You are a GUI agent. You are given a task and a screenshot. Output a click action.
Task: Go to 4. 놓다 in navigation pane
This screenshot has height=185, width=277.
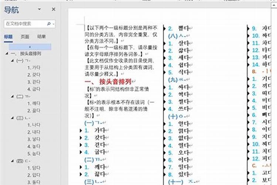tap(34, 147)
